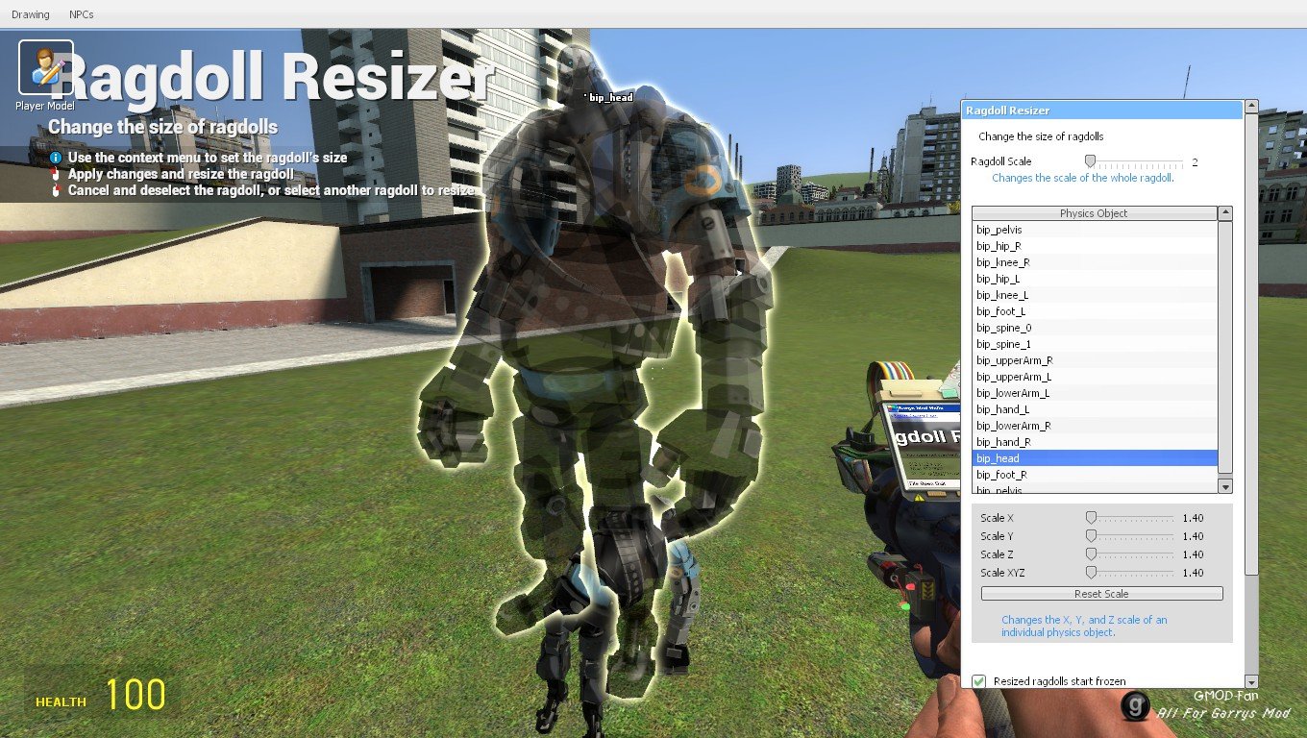Click the Scale Y value 1.40
Image resolution: width=1307 pixels, height=738 pixels.
pos(1193,536)
